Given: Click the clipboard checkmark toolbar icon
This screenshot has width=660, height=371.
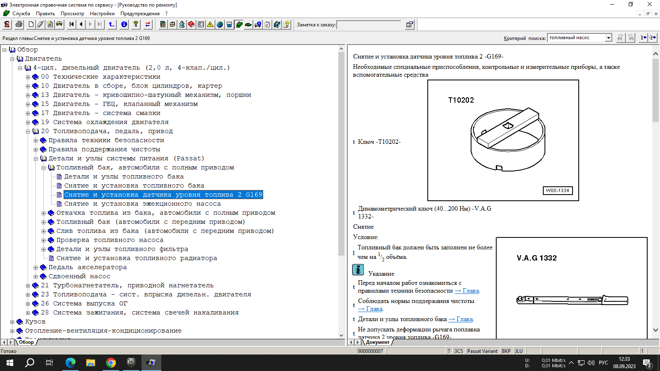Looking at the screenshot, I should [267, 24].
